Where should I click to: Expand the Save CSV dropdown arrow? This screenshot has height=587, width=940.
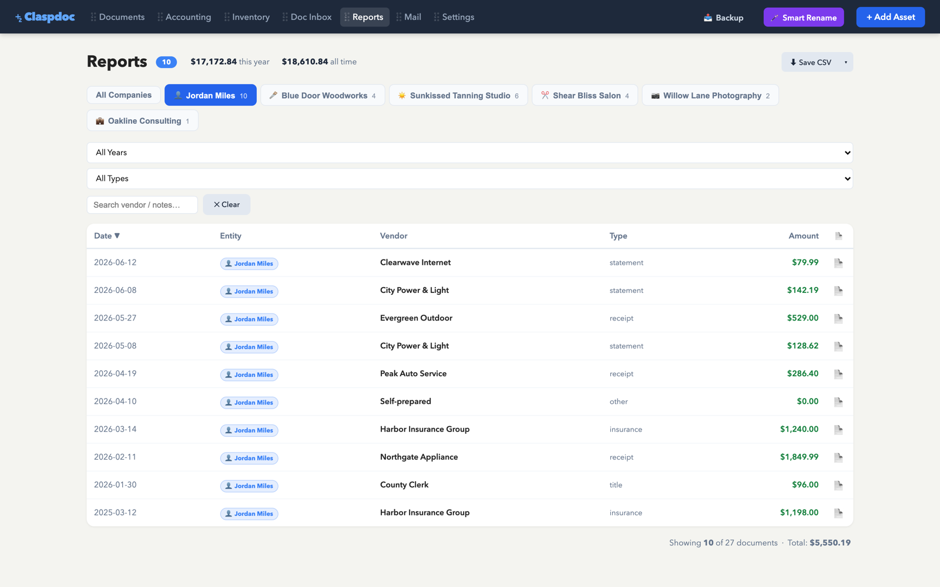846,62
